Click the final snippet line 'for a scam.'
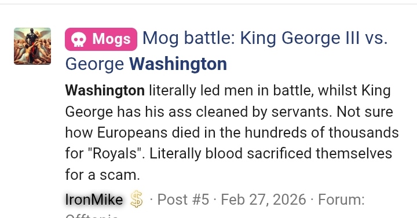Screen dimensions: 417x218 pyautogui.click(x=103, y=175)
